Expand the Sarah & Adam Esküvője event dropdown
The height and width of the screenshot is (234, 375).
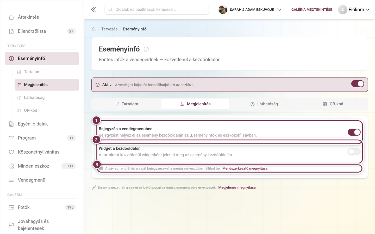point(250,10)
